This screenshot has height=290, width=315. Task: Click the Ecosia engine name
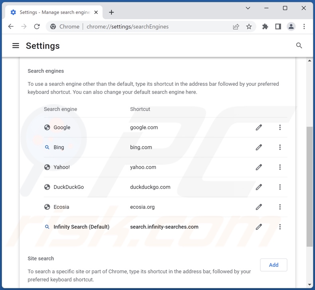tap(61, 207)
